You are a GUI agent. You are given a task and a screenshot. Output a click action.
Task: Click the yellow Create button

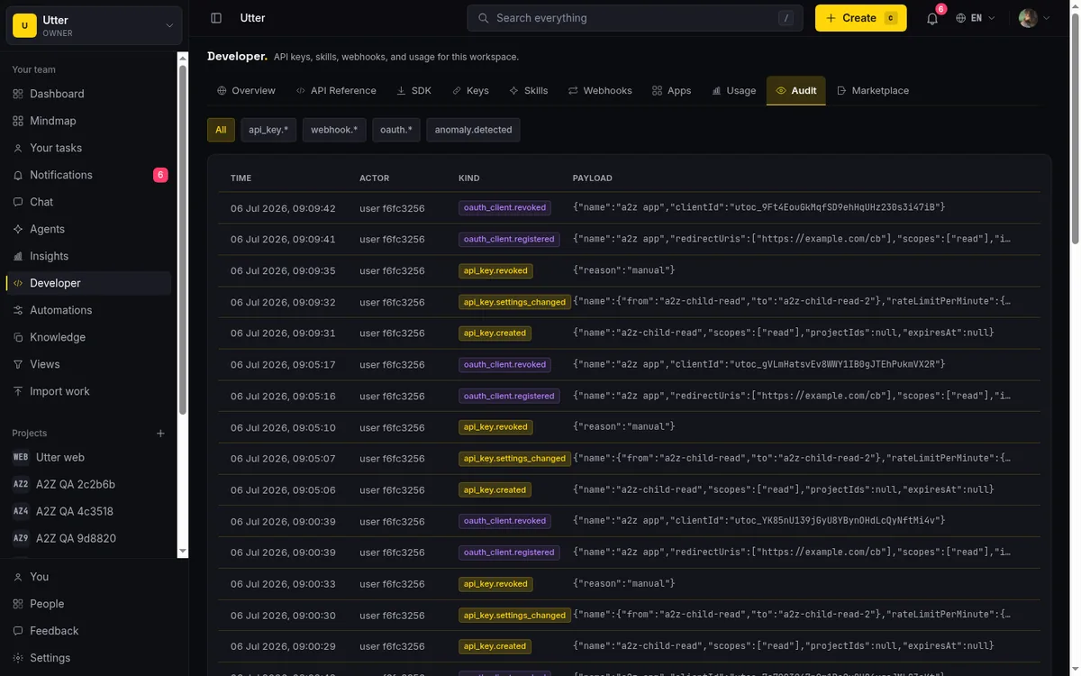pos(860,18)
